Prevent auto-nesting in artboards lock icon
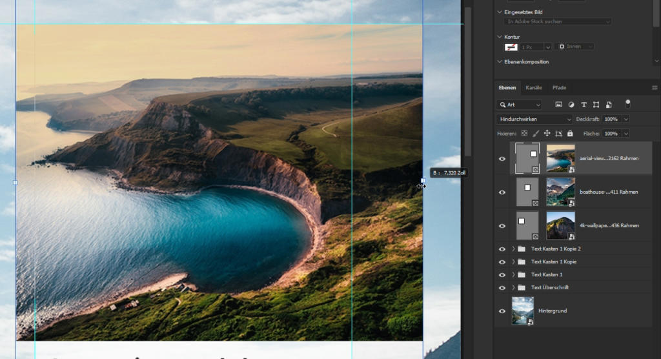This screenshot has height=359, width=661. pyautogui.click(x=558, y=134)
